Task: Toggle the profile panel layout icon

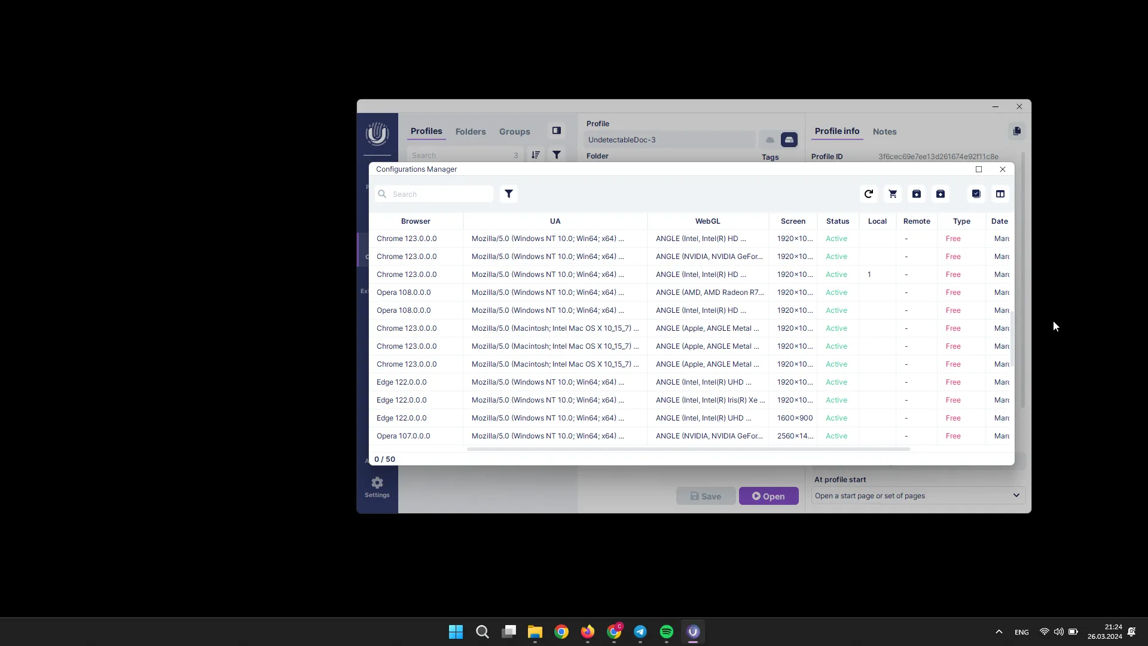Action: (557, 130)
